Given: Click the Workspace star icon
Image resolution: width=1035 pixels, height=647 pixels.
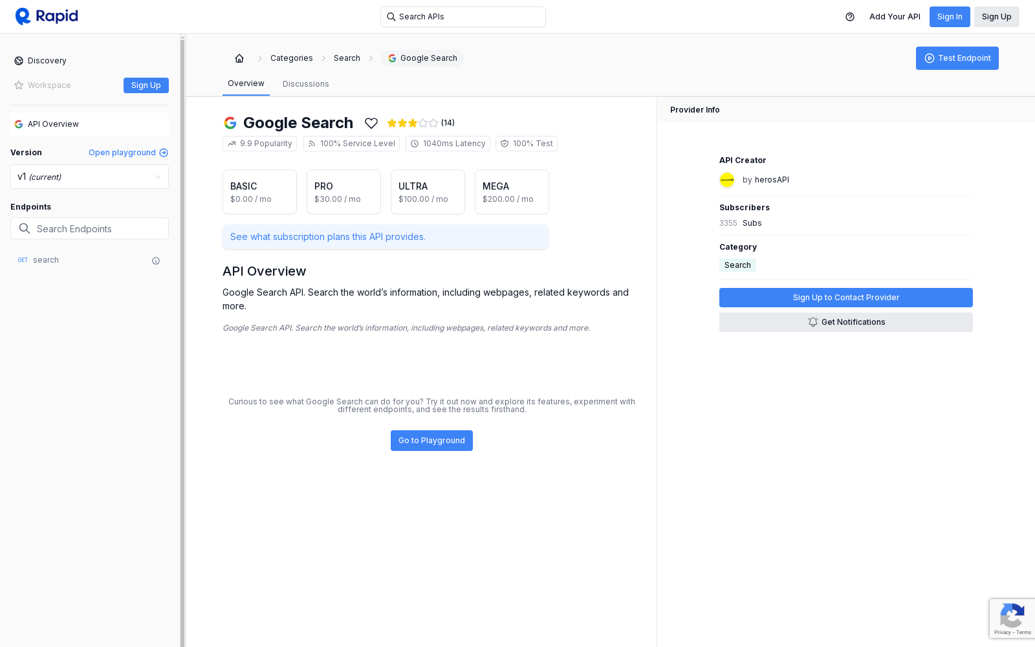Looking at the screenshot, I should pyautogui.click(x=19, y=85).
